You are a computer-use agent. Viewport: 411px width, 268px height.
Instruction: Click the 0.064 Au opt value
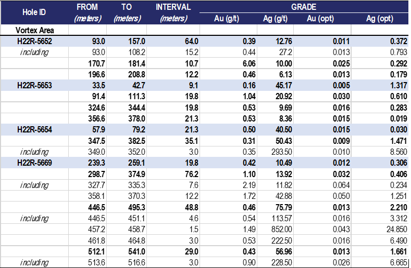coord(341,185)
